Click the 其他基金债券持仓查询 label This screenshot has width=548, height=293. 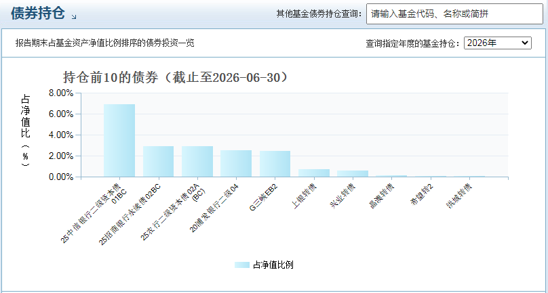319,14
